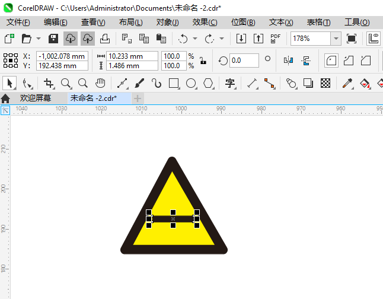This screenshot has width=383, height=299.
Task: Select the Transparency checkerboard tool
Action: tap(325, 84)
